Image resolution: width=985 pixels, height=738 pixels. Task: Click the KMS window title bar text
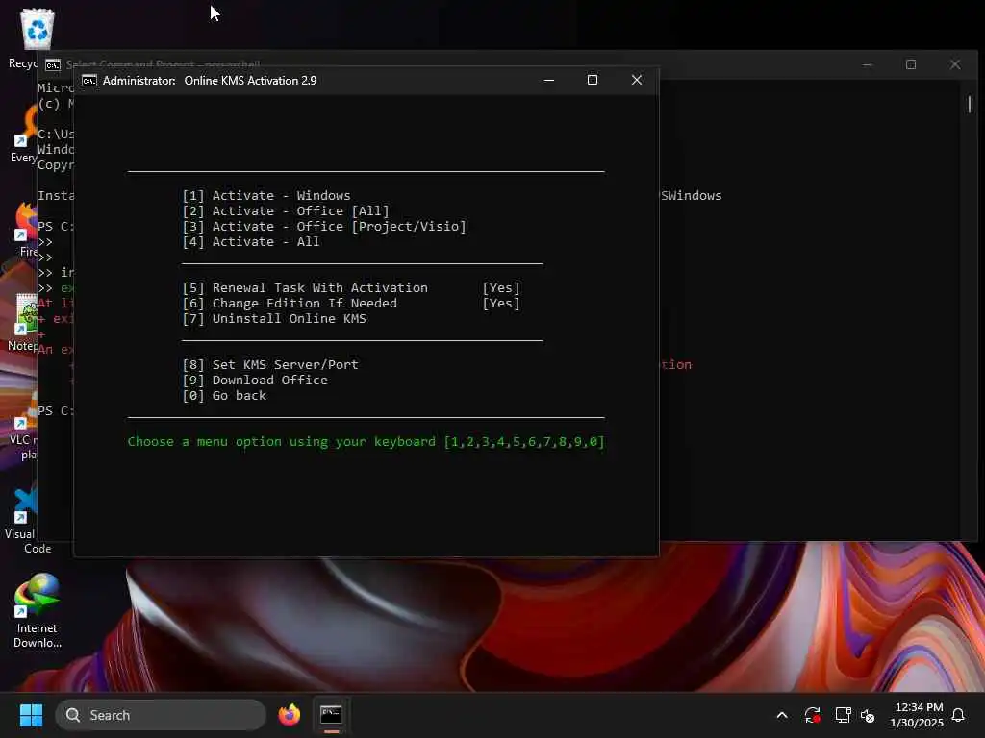[x=210, y=81]
